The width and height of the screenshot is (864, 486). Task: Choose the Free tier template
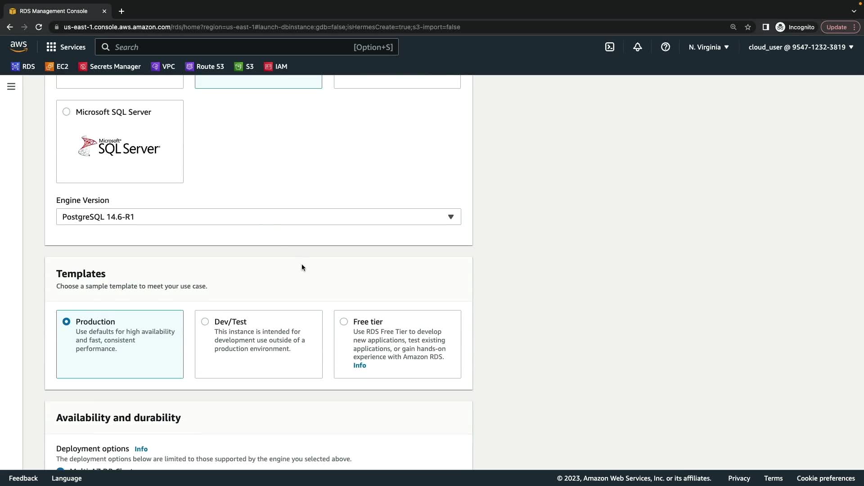click(344, 322)
